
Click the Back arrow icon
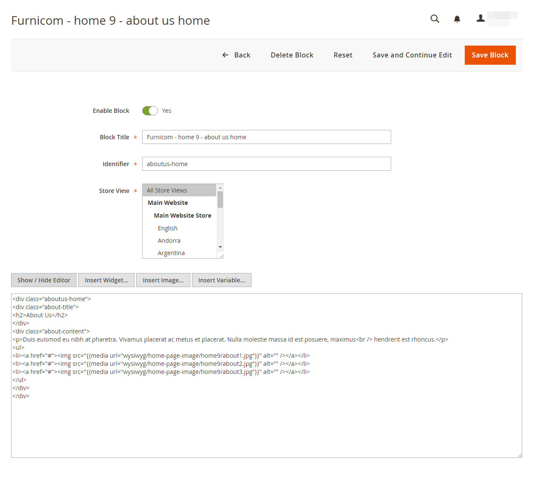tap(226, 55)
